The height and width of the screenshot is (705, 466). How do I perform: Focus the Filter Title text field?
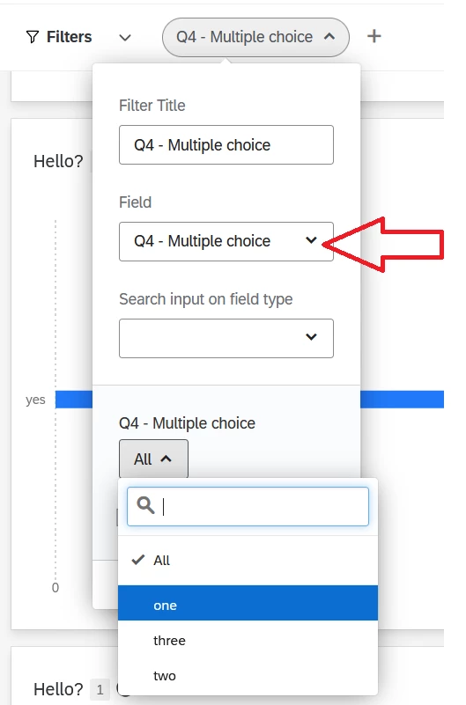click(x=226, y=144)
